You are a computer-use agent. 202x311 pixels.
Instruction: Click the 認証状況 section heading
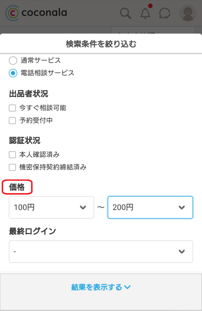(25, 140)
